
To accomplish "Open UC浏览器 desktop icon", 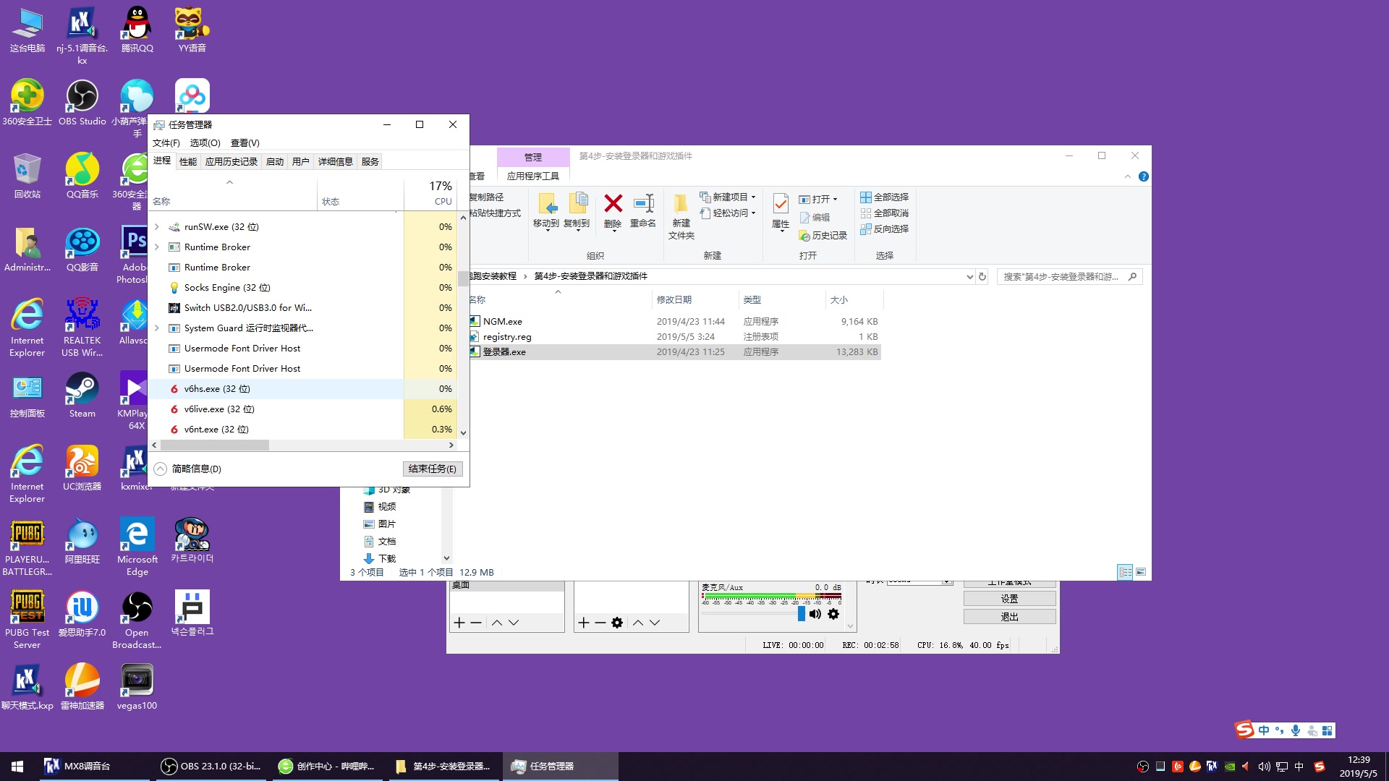I will click(82, 469).
